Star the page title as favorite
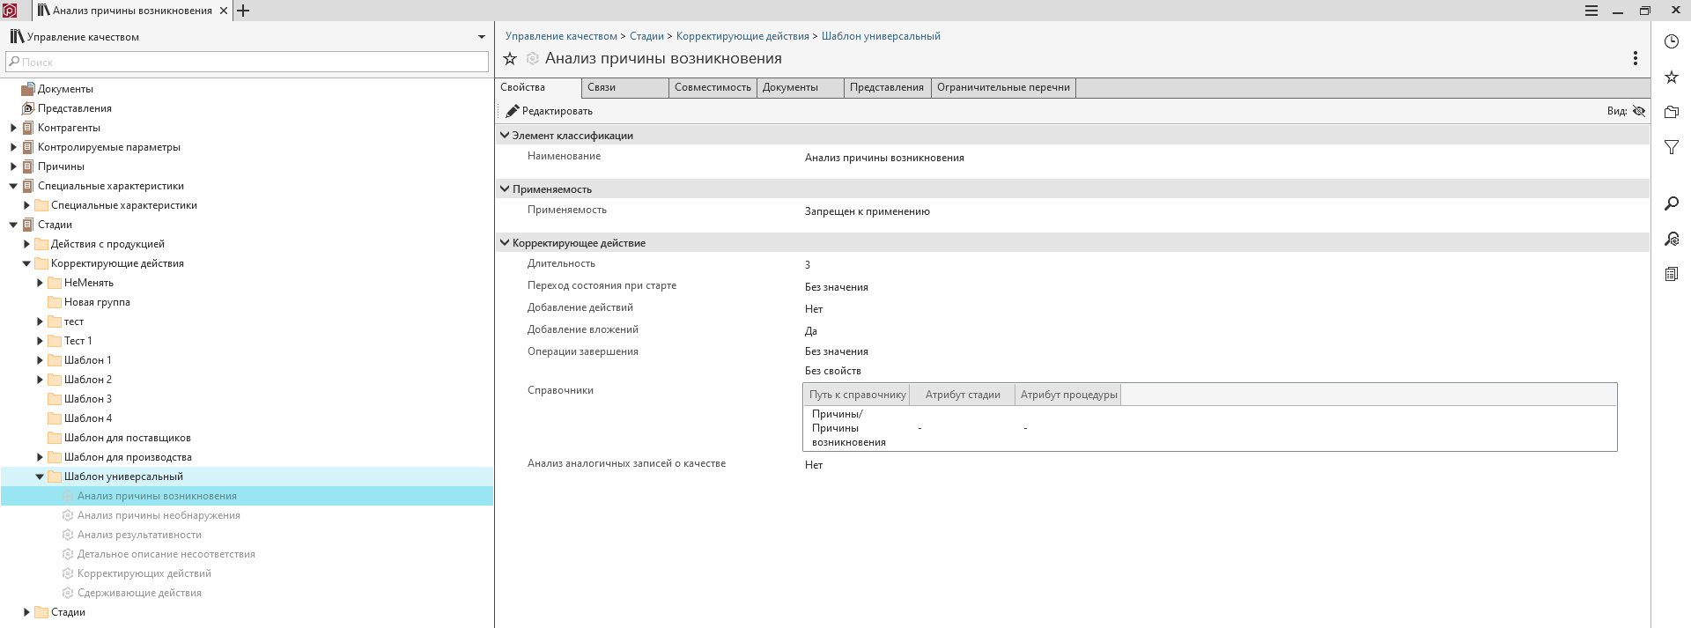1691x628 pixels. 510,59
